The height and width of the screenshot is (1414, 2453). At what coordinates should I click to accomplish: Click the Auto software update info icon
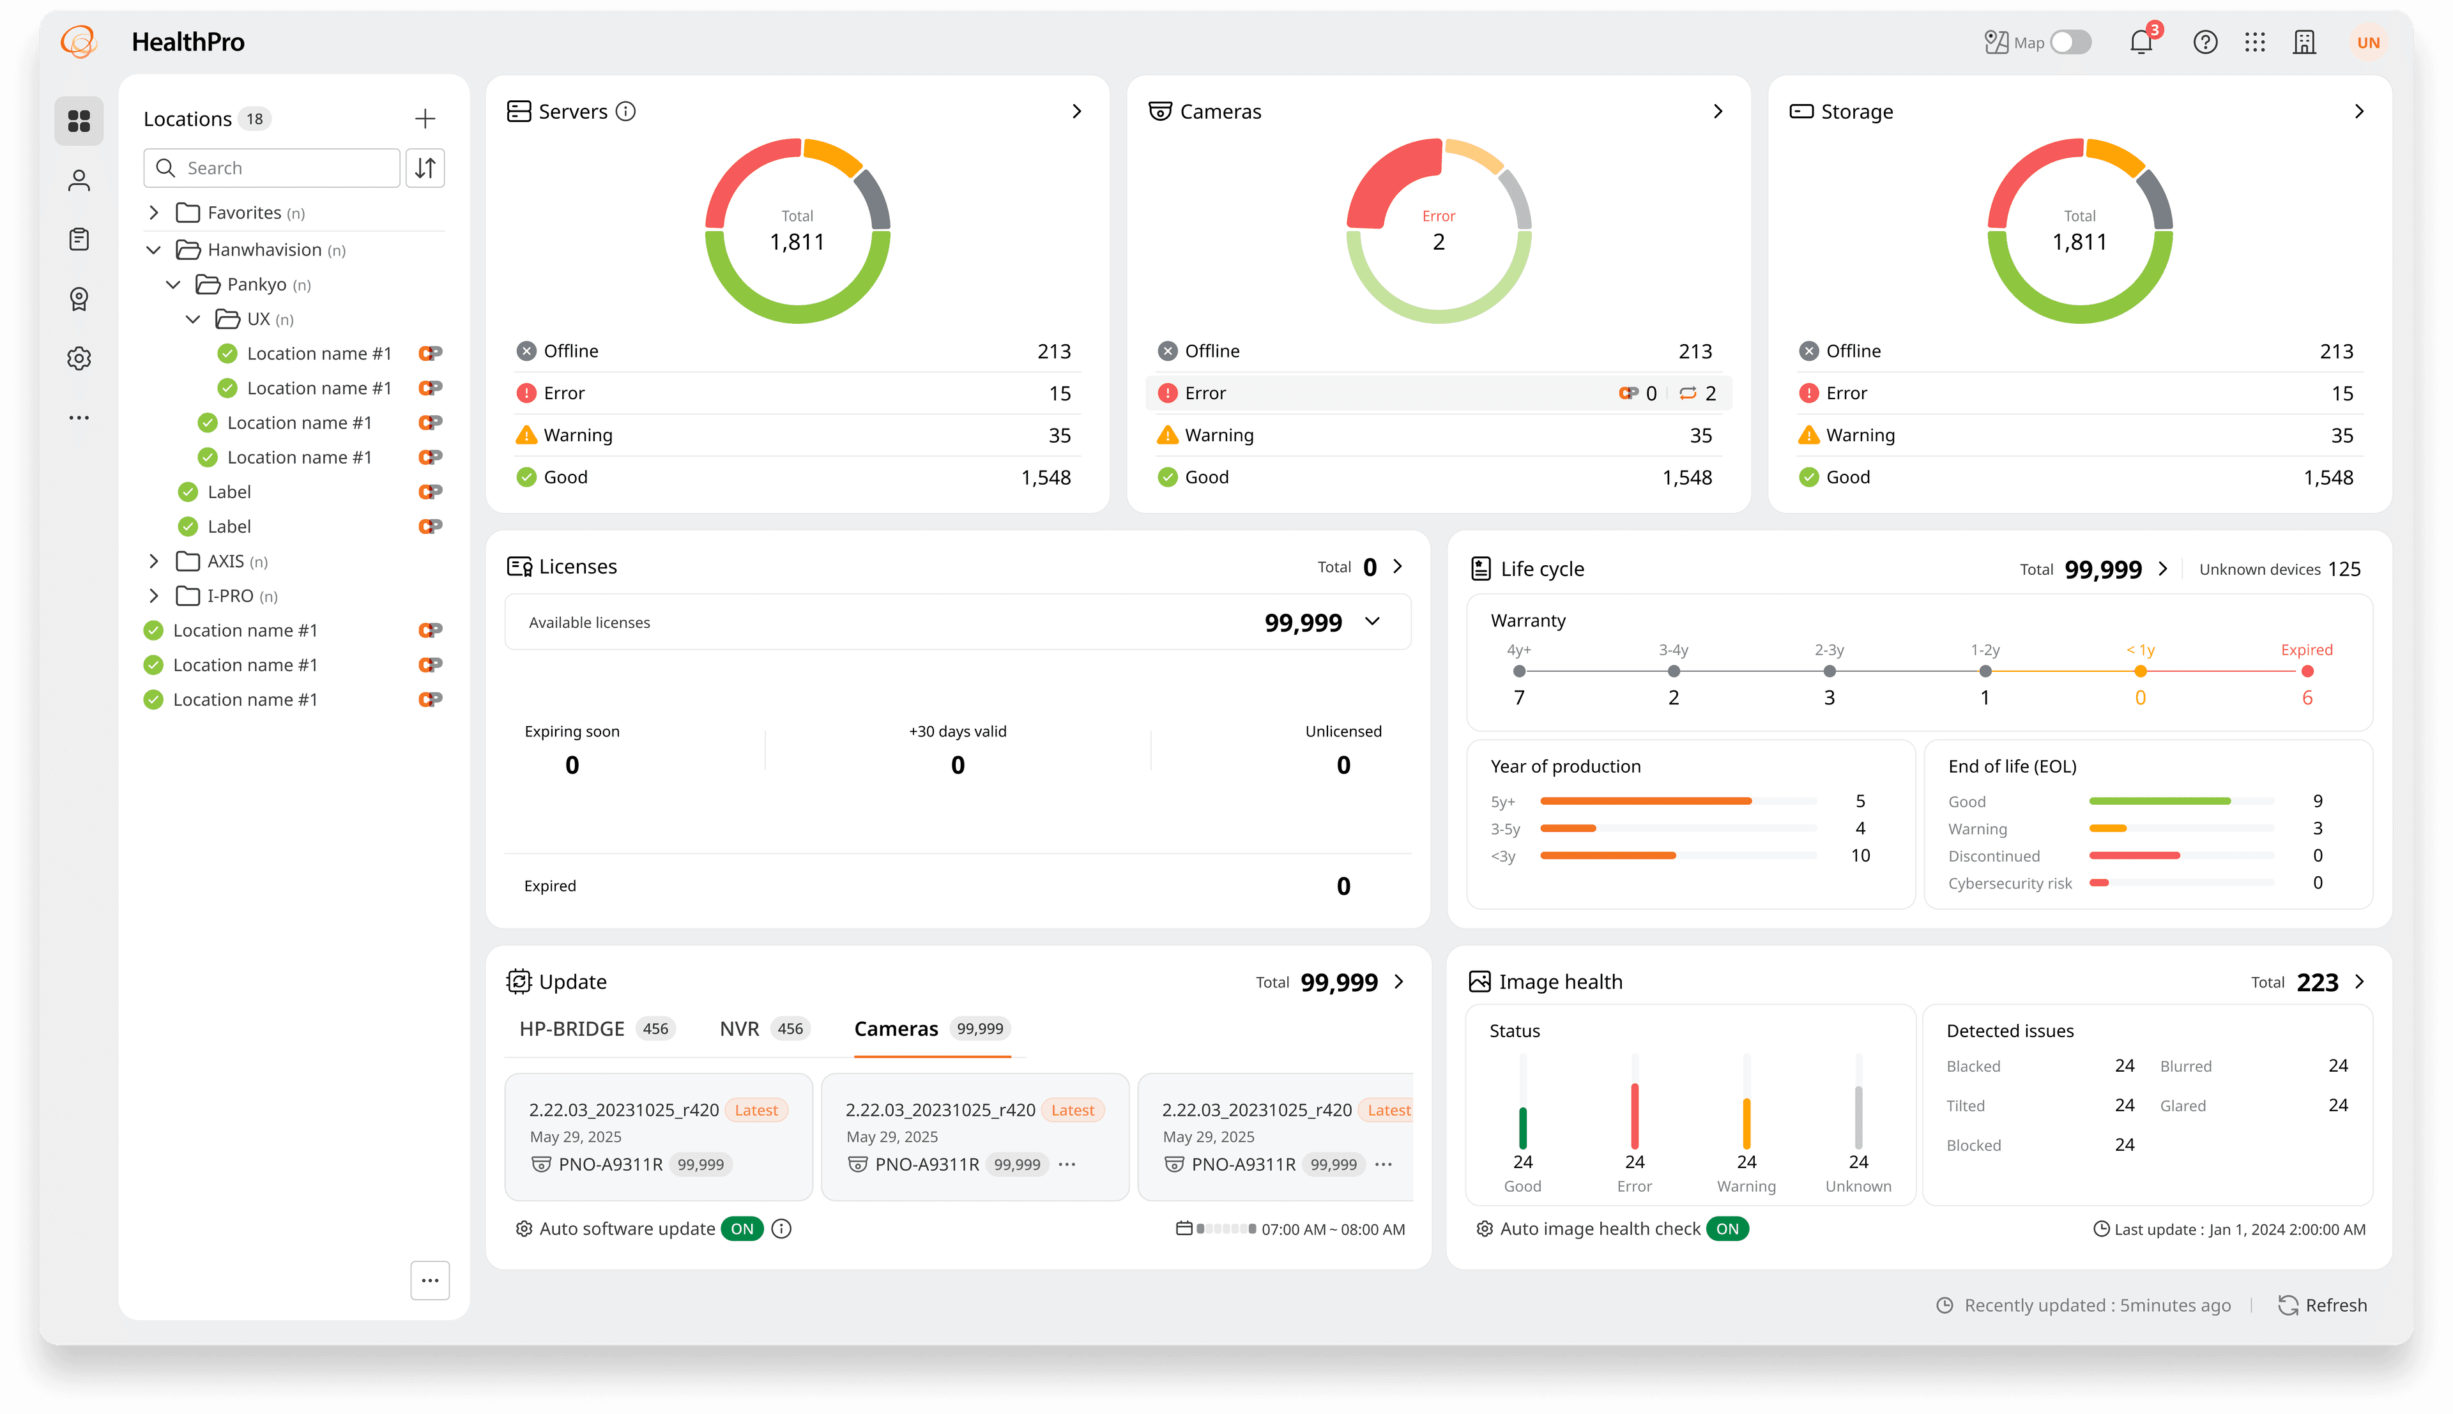click(x=782, y=1229)
